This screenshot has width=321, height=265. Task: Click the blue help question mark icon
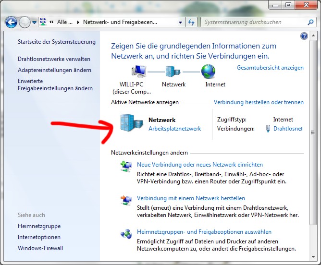pos(304,36)
